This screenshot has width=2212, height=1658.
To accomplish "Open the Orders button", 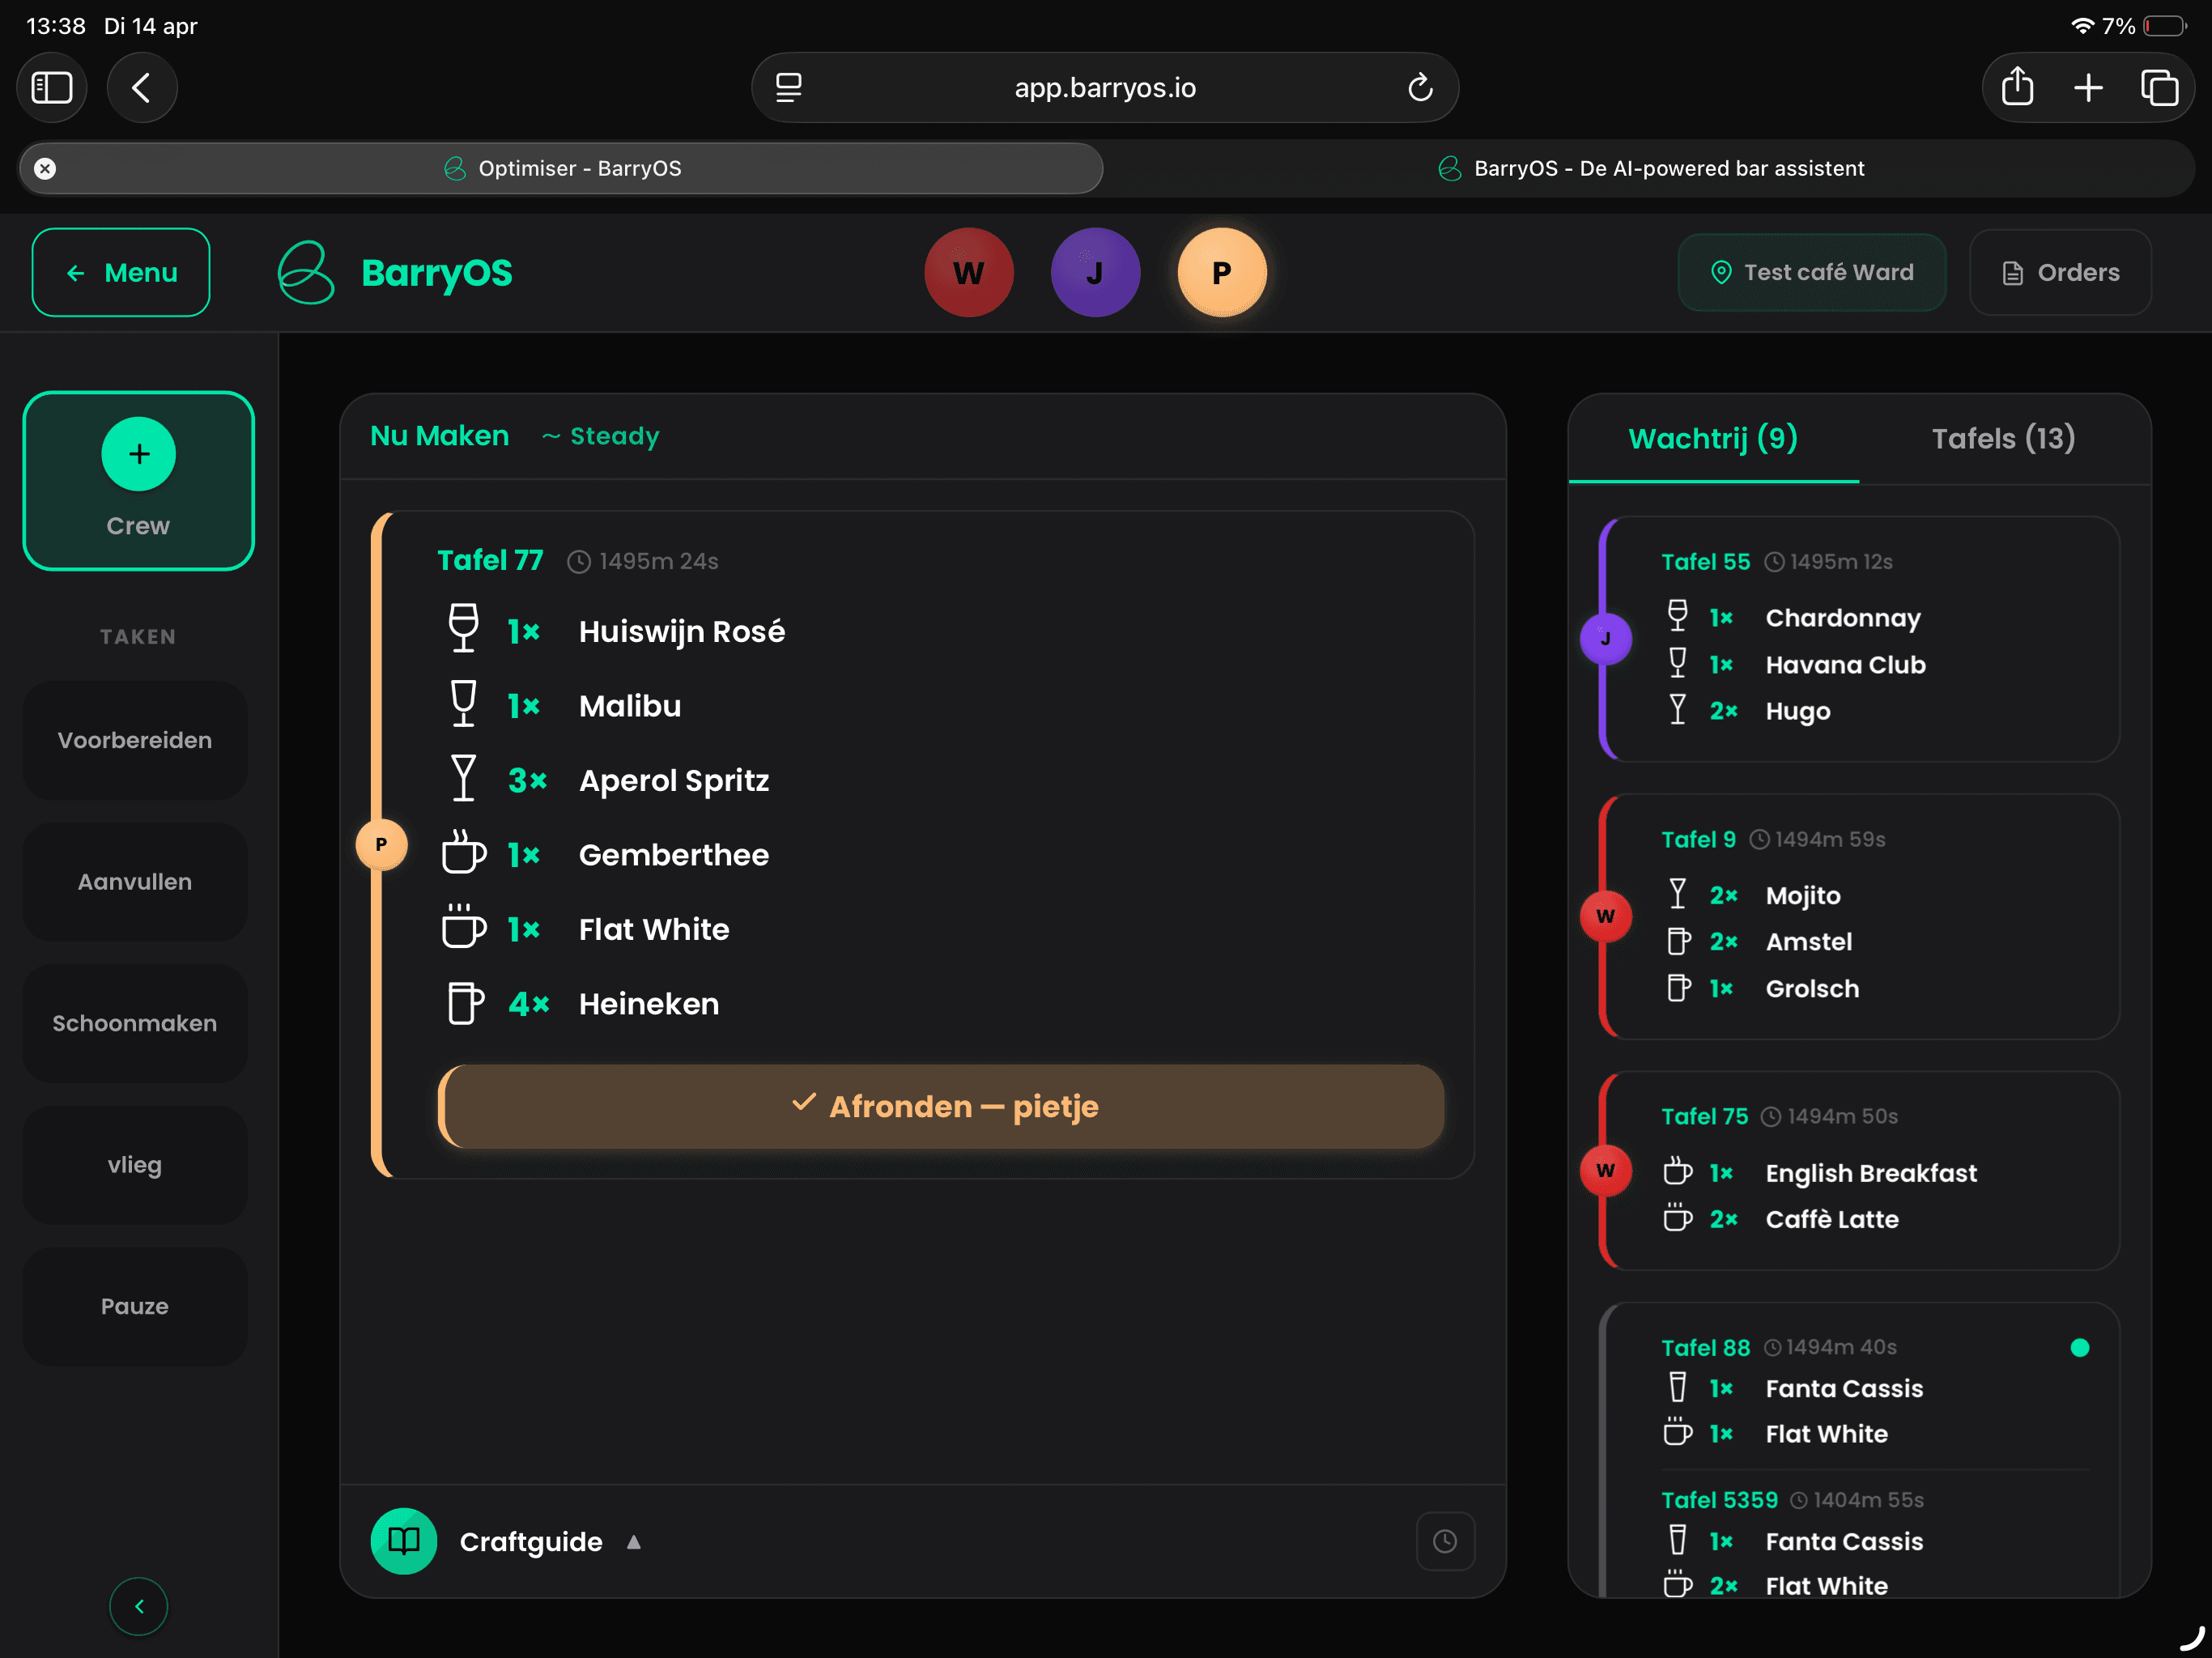I will pos(2060,272).
